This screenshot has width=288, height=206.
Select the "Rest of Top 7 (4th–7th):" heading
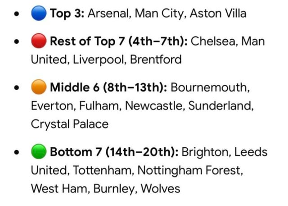click(119, 42)
